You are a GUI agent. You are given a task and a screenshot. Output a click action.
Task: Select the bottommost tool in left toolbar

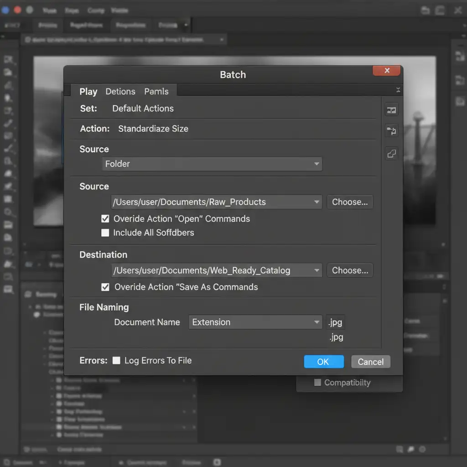coord(8,289)
